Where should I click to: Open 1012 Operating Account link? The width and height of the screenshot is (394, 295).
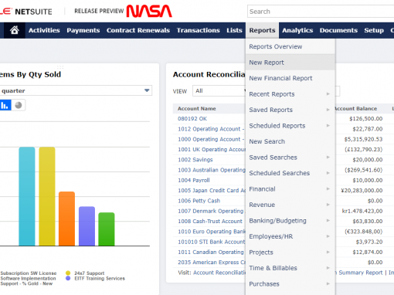point(211,129)
